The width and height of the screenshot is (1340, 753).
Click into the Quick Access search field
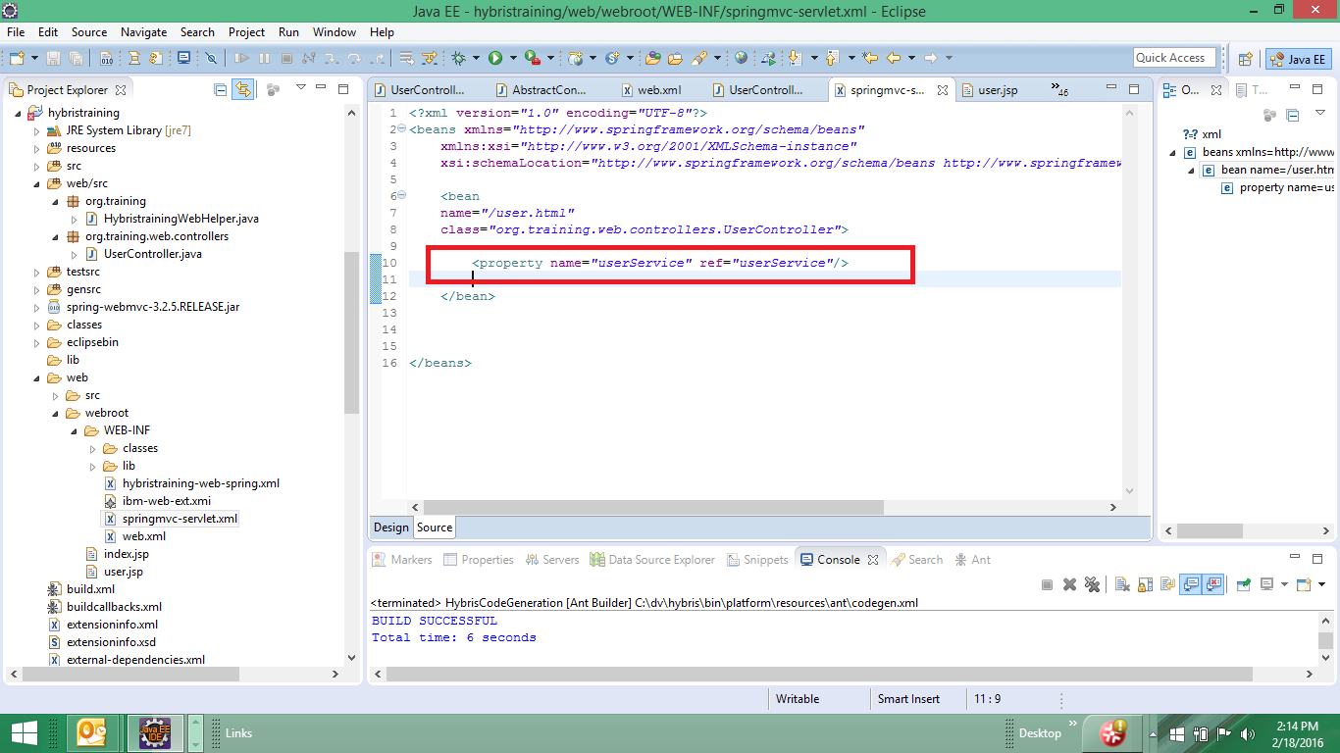tap(1174, 57)
